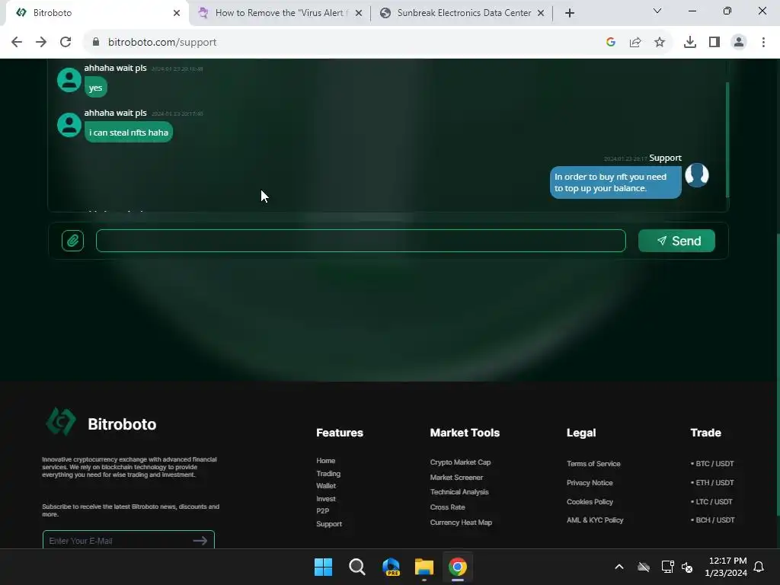This screenshot has width=780, height=585.
Task: Open the Home footer link
Action: [x=326, y=461]
